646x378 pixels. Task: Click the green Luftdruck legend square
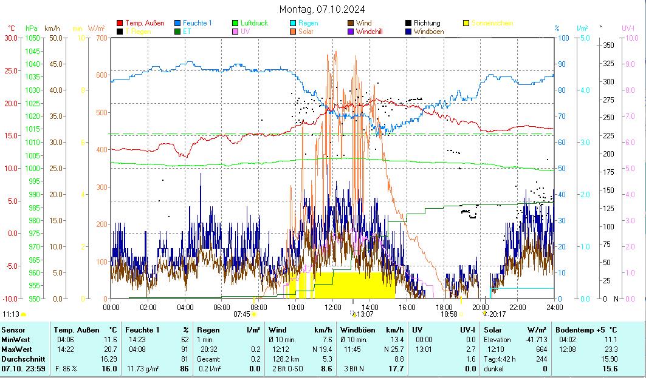[235, 23]
